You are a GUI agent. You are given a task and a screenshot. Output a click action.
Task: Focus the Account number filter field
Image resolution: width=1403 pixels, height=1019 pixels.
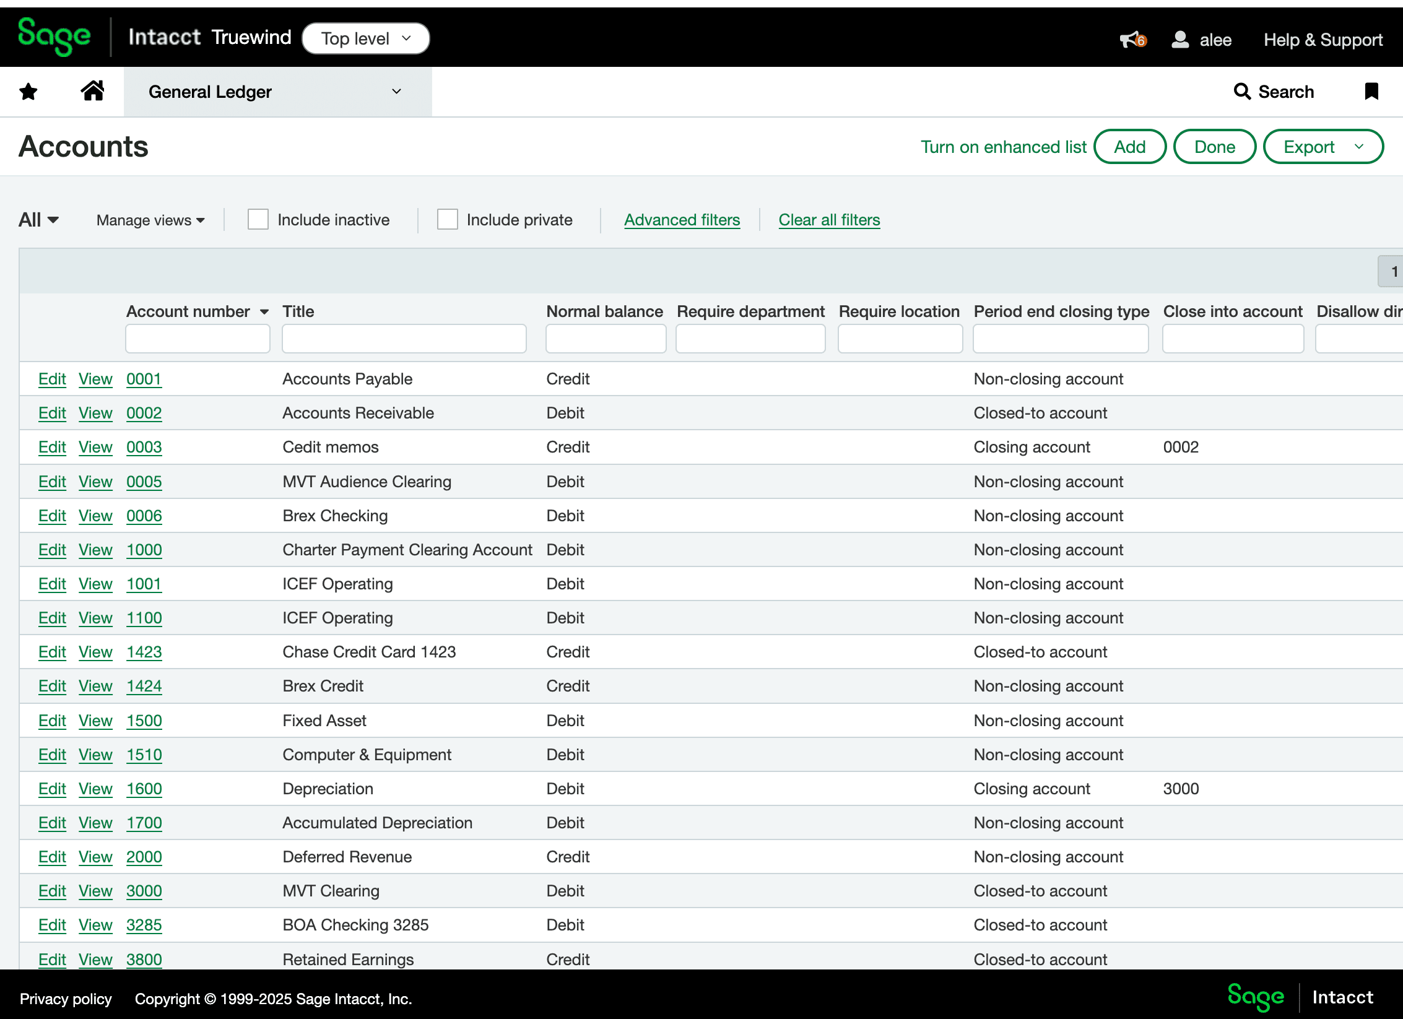click(198, 339)
